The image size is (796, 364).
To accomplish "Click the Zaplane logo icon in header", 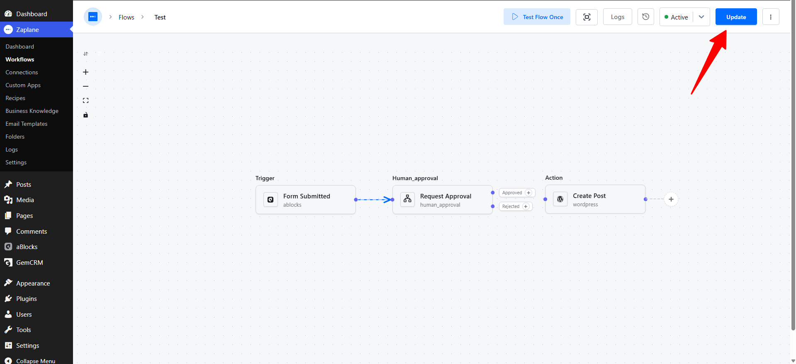I will [93, 17].
